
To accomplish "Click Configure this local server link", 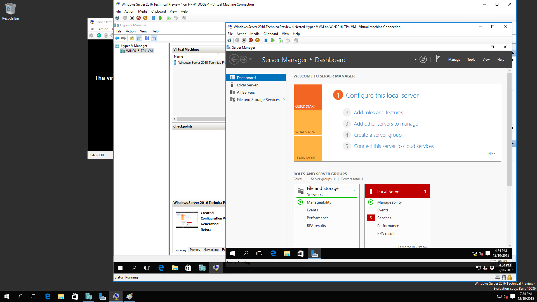I will [382, 95].
